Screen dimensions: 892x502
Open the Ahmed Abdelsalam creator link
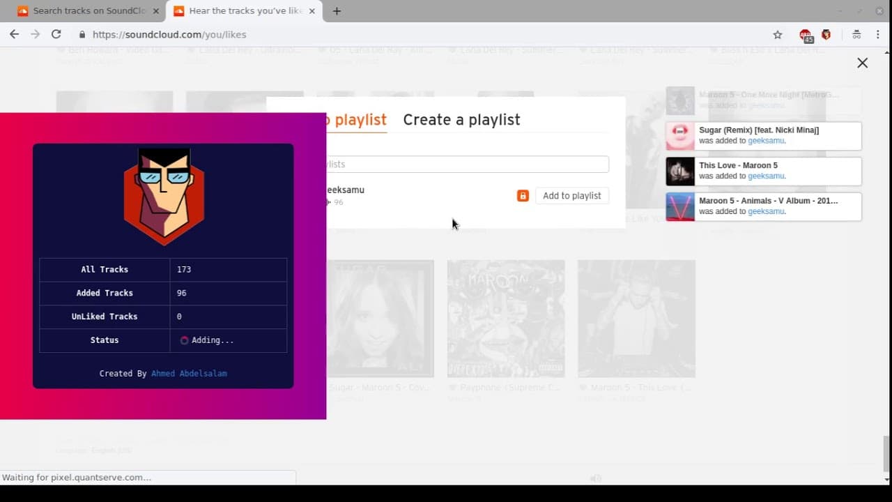point(189,374)
